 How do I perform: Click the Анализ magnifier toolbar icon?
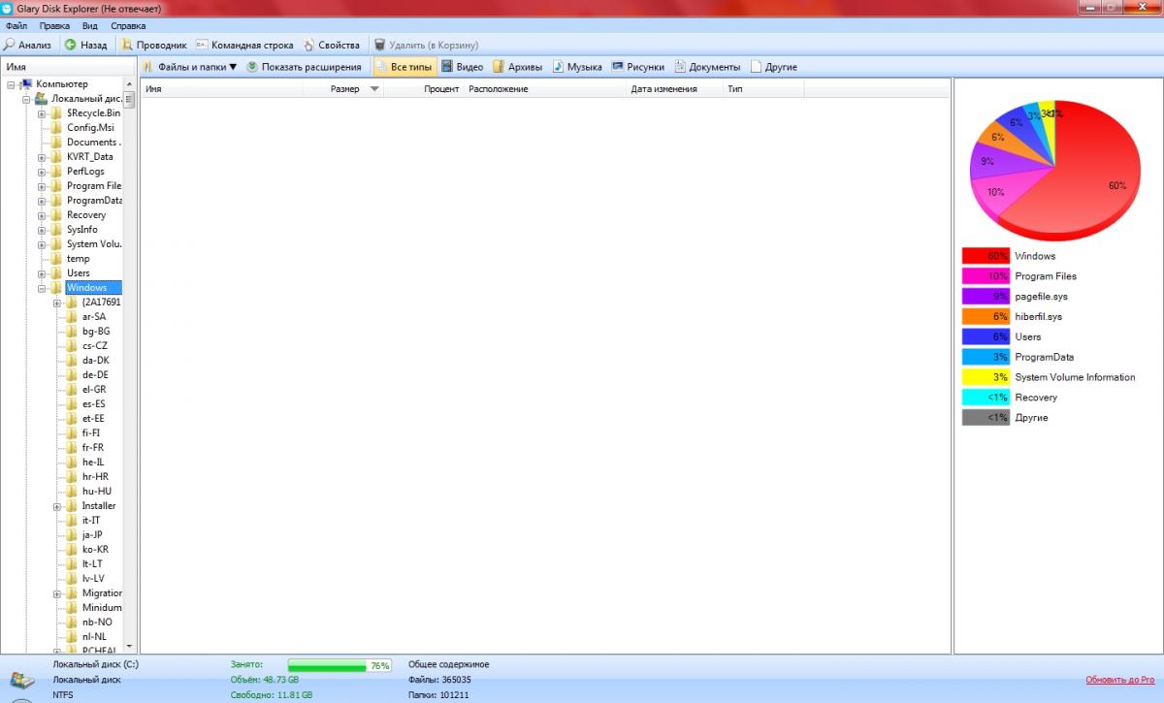[x=10, y=45]
